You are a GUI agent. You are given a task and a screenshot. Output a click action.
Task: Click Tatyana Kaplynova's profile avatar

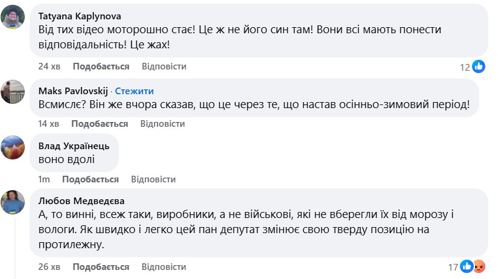pos(13,17)
